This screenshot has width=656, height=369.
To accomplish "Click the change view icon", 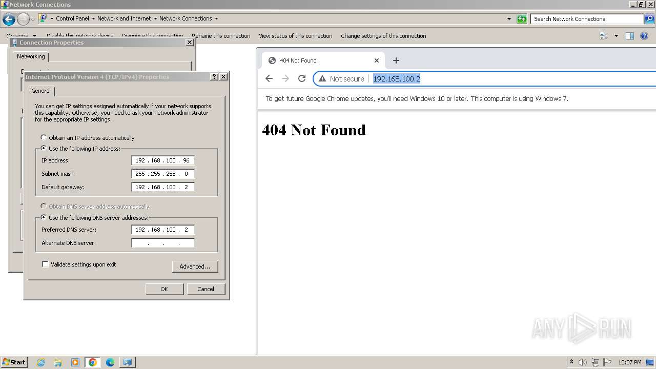I will click(x=604, y=36).
